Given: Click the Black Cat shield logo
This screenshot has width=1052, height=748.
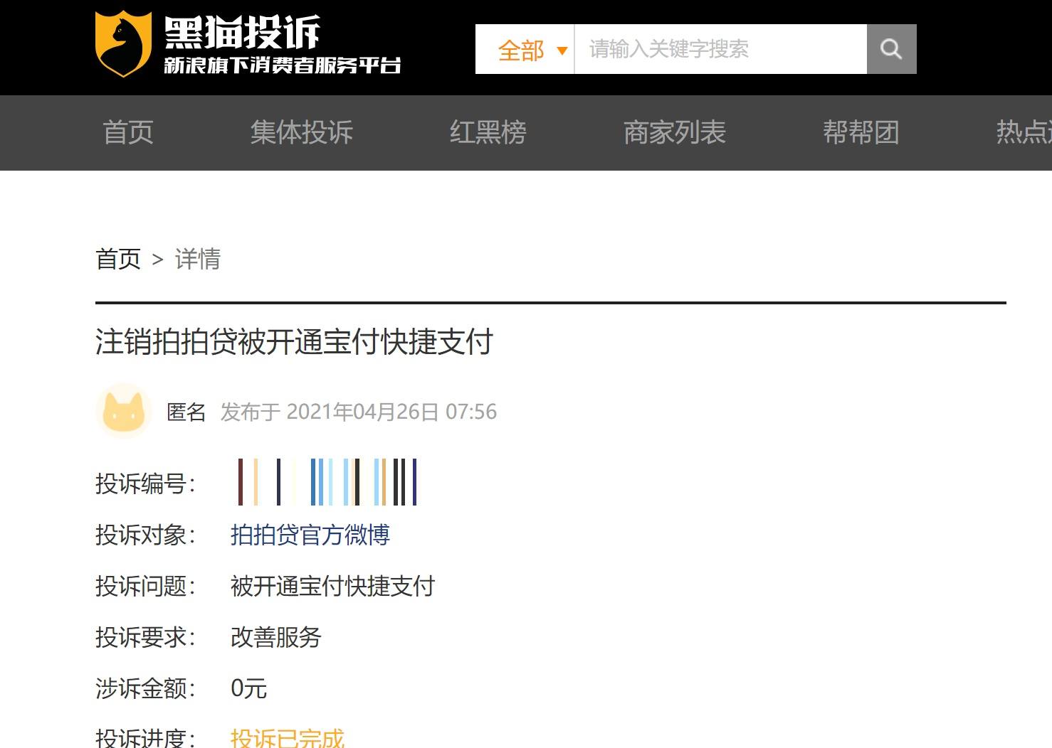Looking at the screenshot, I should (123, 43).
